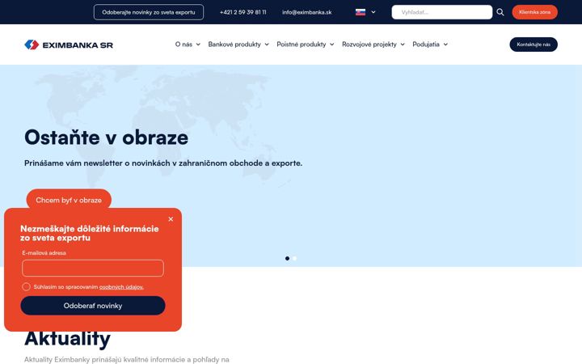Expand chevron next to Poistné produkty
The image size is (582, 364).
(x=332, y=44)
